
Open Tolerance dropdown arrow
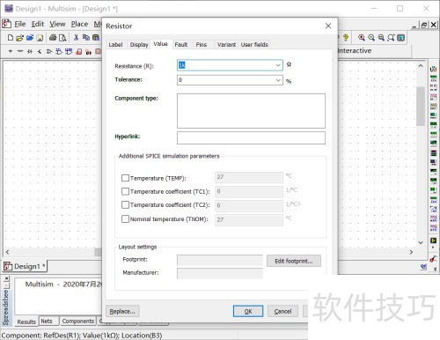[x=278, y=80]
